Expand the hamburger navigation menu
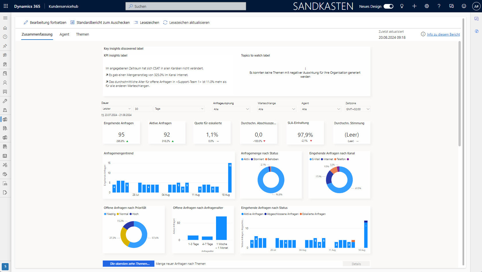This screenshot has height=272, width=482. [5, 18]
